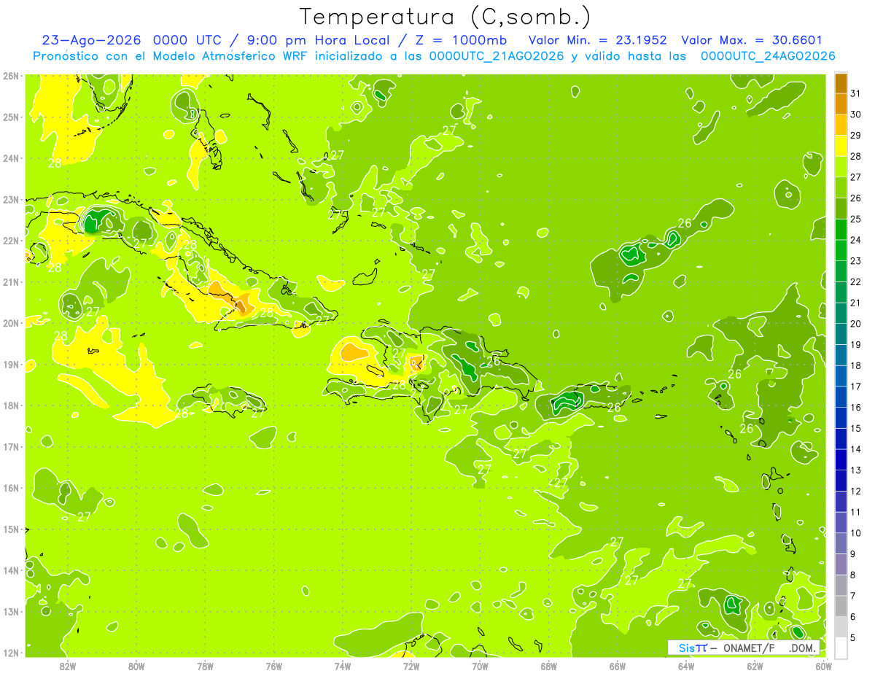Click the "Temperatura (C,somb.)" chart title
This screenshot has height=676, width=875.
click(445, 18)
